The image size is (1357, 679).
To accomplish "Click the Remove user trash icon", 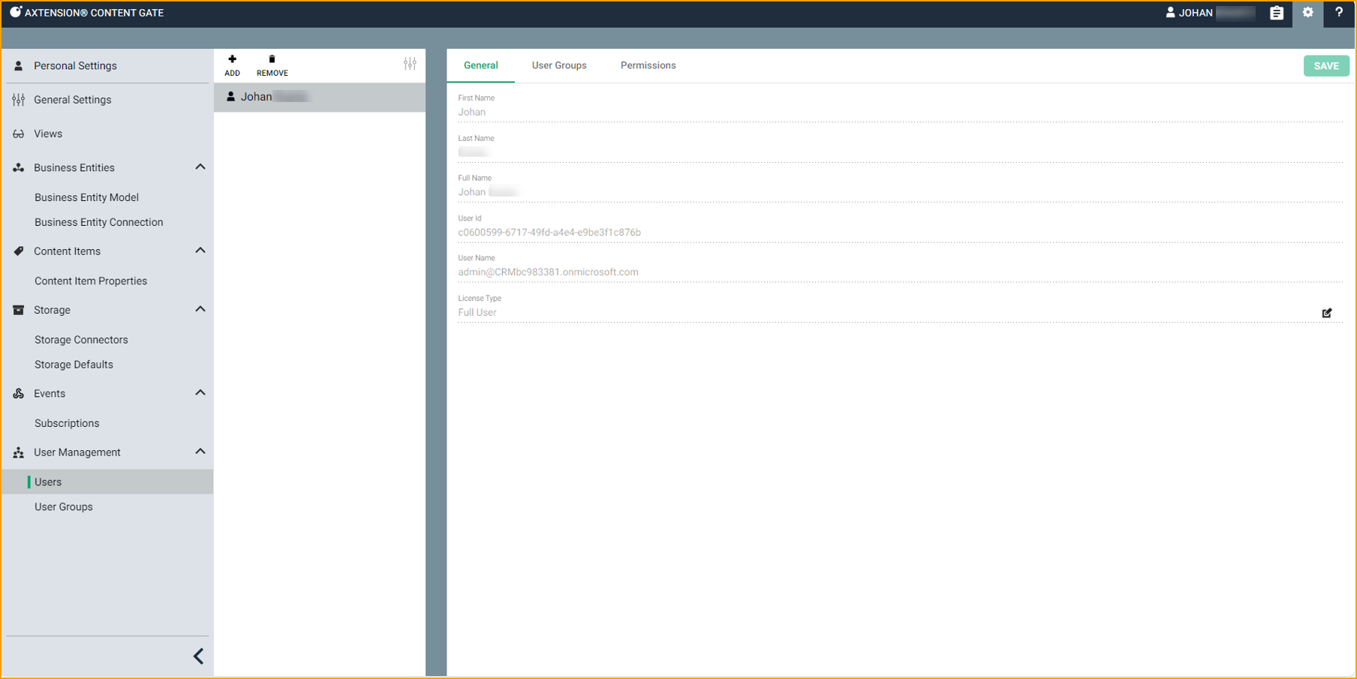I will (272, 60).
